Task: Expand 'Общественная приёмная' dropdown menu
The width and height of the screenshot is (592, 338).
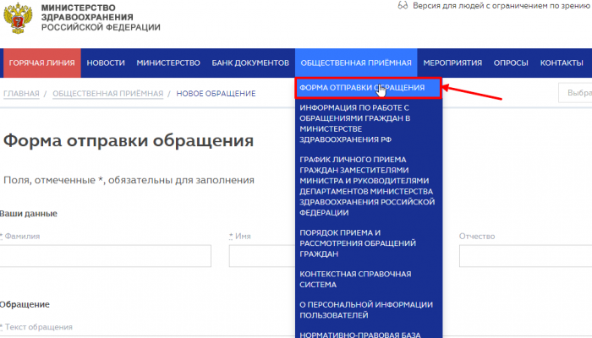Action: pos(356,63)
